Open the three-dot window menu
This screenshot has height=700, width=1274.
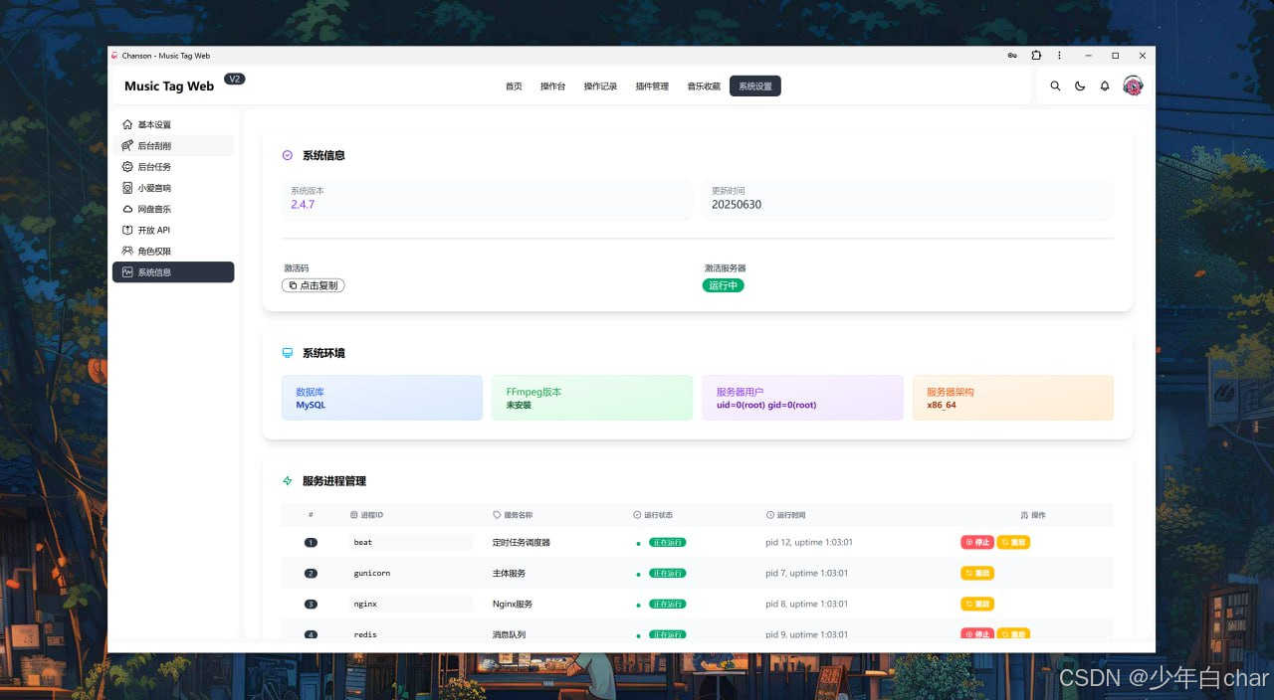(1059, 56)
